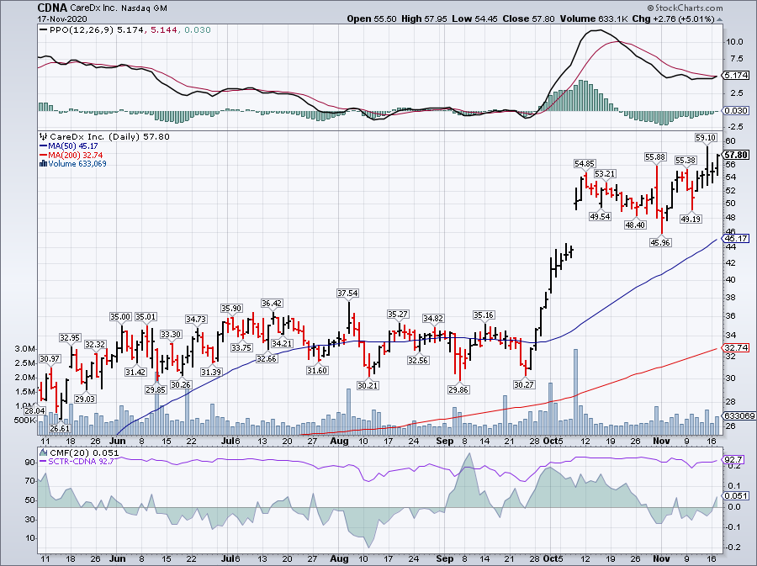Click the red MA(200) legend line swatch
Screen dimensions: 757x566
[x=43, y=156]
